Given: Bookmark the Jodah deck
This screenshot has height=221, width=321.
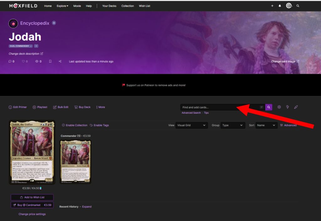Looking at the screenshot, I should click(50, 61).
